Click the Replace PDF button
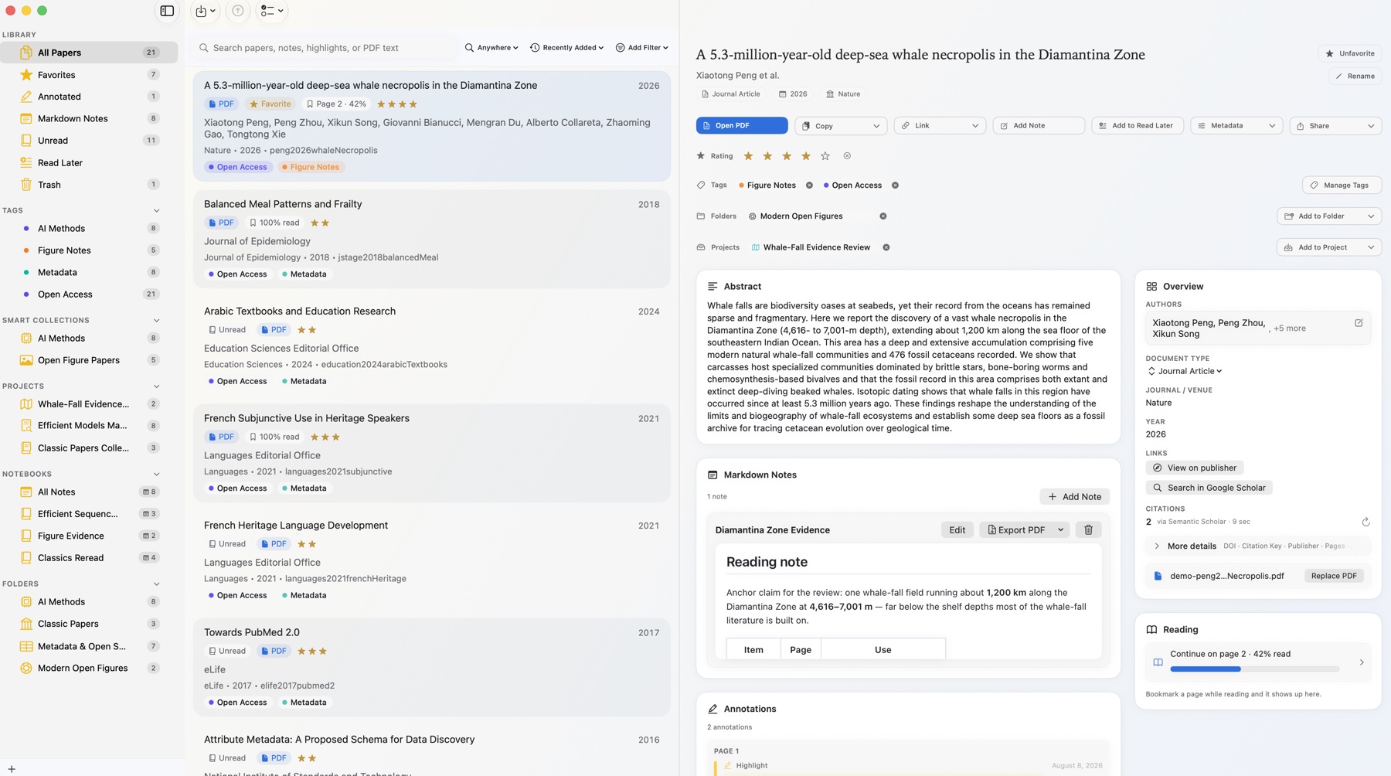 1334,576
